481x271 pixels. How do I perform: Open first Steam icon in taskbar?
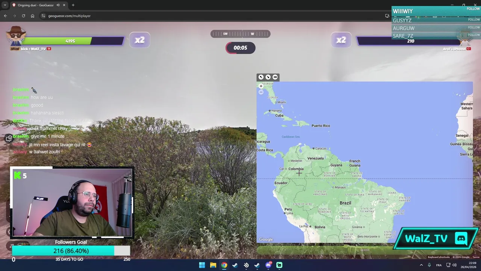pyautogui.click(x=235, y=265)
